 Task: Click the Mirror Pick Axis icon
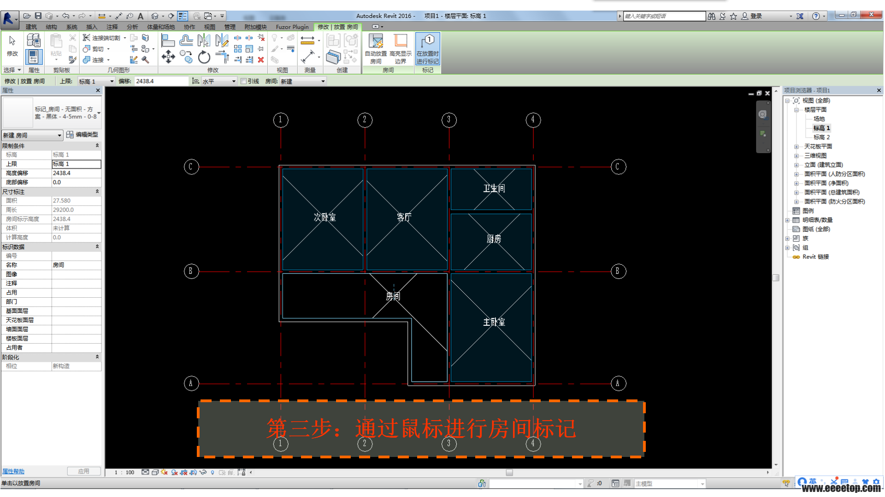204,40
